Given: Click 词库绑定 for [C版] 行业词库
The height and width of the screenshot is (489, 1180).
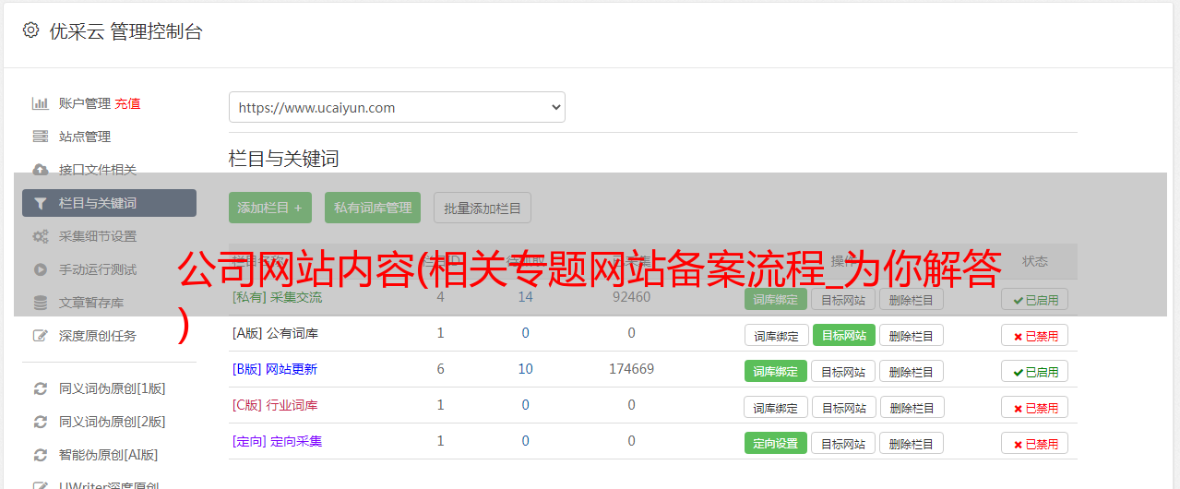Looking at the screenshot, I should pyautogui.click(x=776, y=407).
